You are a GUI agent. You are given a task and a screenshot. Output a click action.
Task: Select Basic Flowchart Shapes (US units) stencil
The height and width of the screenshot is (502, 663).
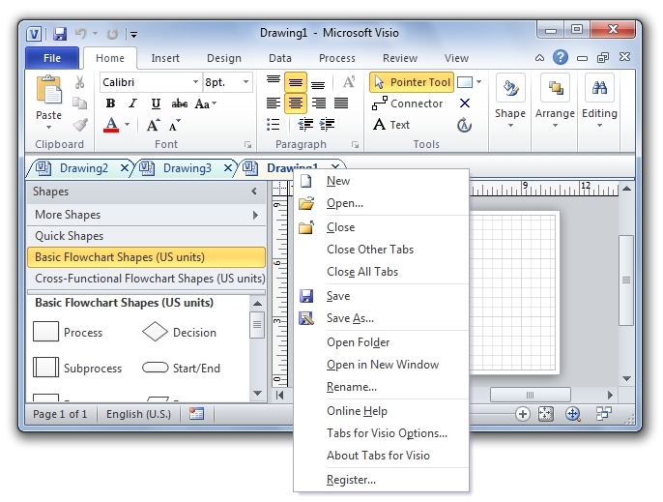pyautogui.click(x=146, y=257)
